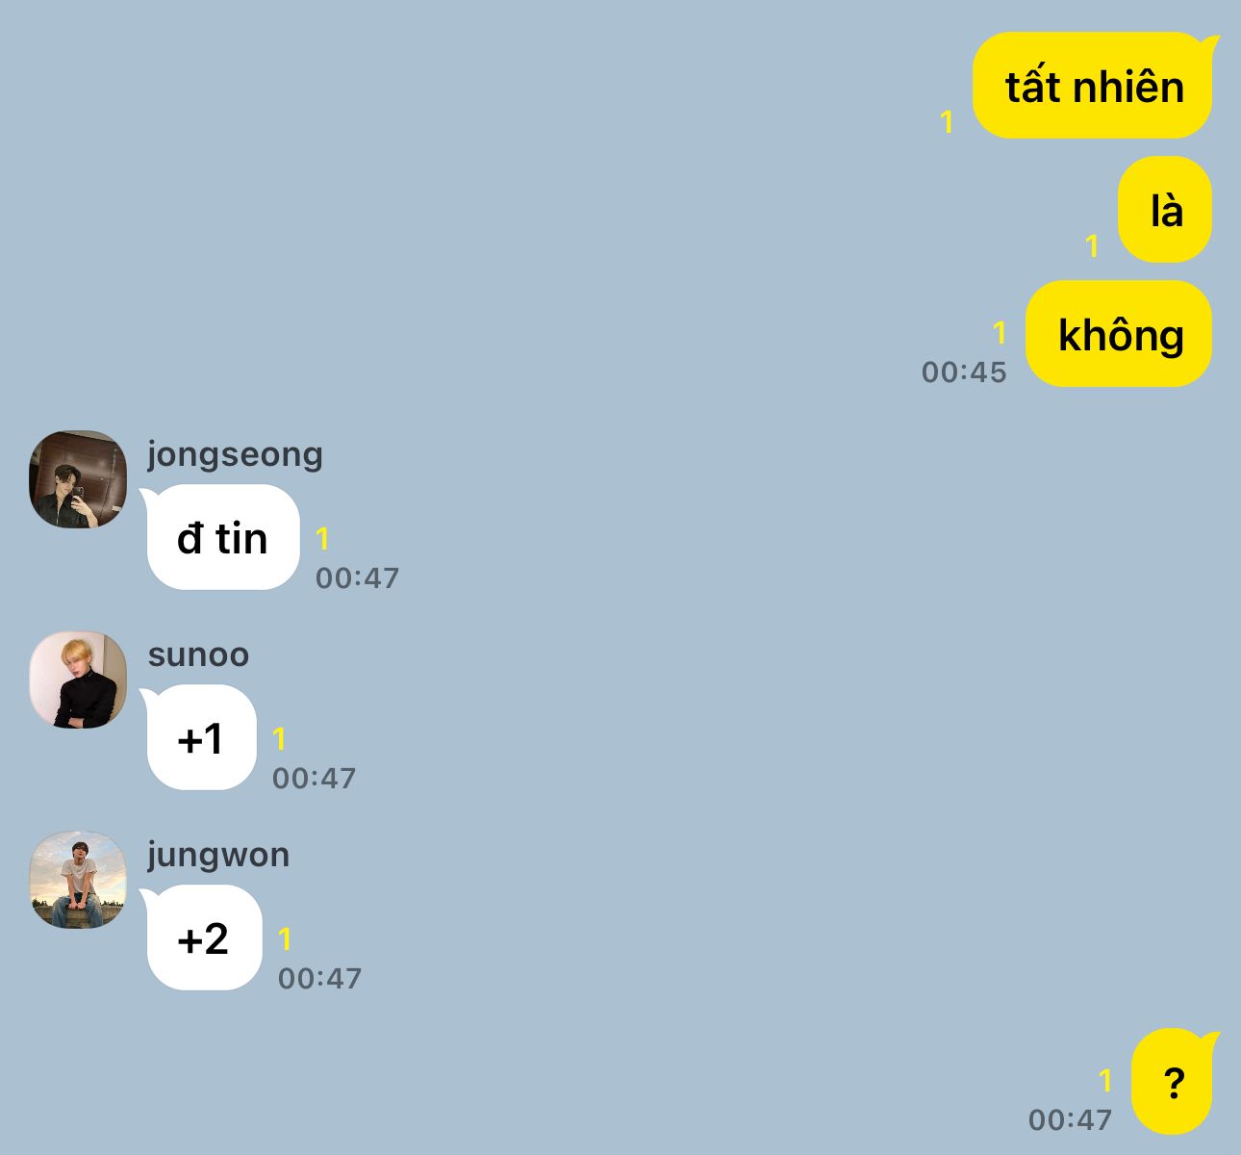Tap unread count next to 'là' message
The image size is (1241, 1155).
pos(1092,245)
